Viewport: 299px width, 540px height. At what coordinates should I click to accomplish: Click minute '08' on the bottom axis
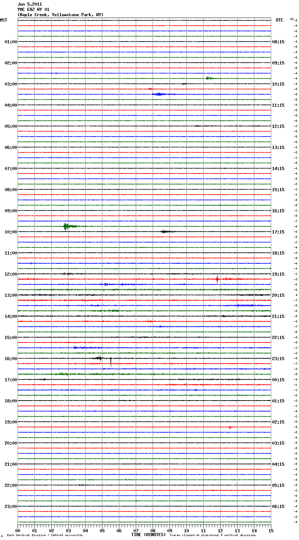153,530
